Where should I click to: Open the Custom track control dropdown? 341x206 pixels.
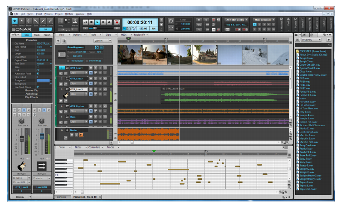tap(102, 41)
